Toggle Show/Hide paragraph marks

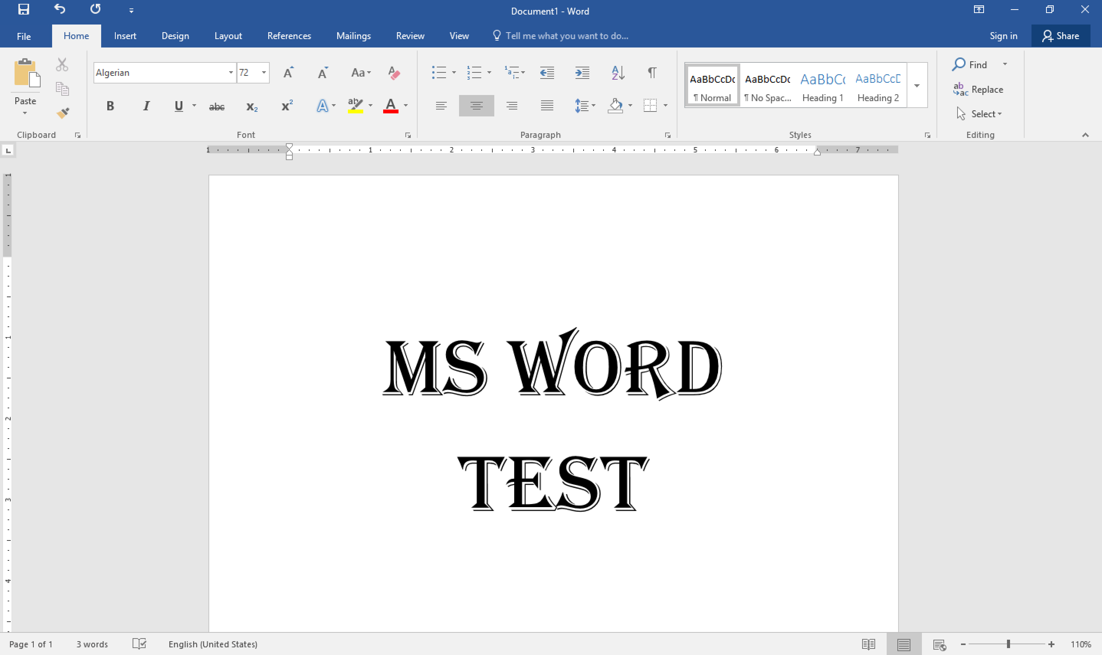click(652, 72)
